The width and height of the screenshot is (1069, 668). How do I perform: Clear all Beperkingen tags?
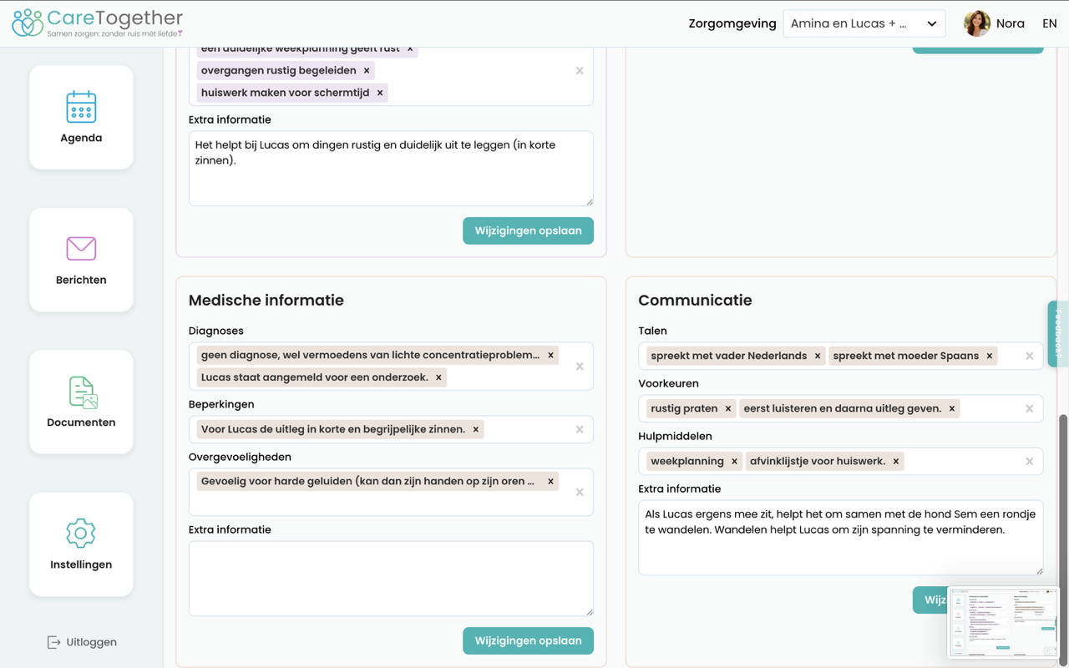580,429
